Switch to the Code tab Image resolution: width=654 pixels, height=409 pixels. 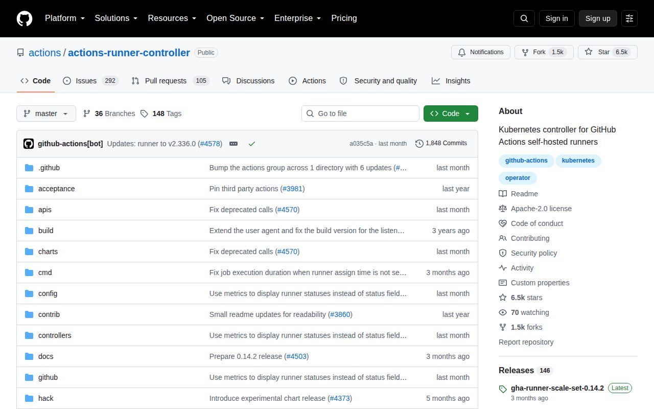36,81
